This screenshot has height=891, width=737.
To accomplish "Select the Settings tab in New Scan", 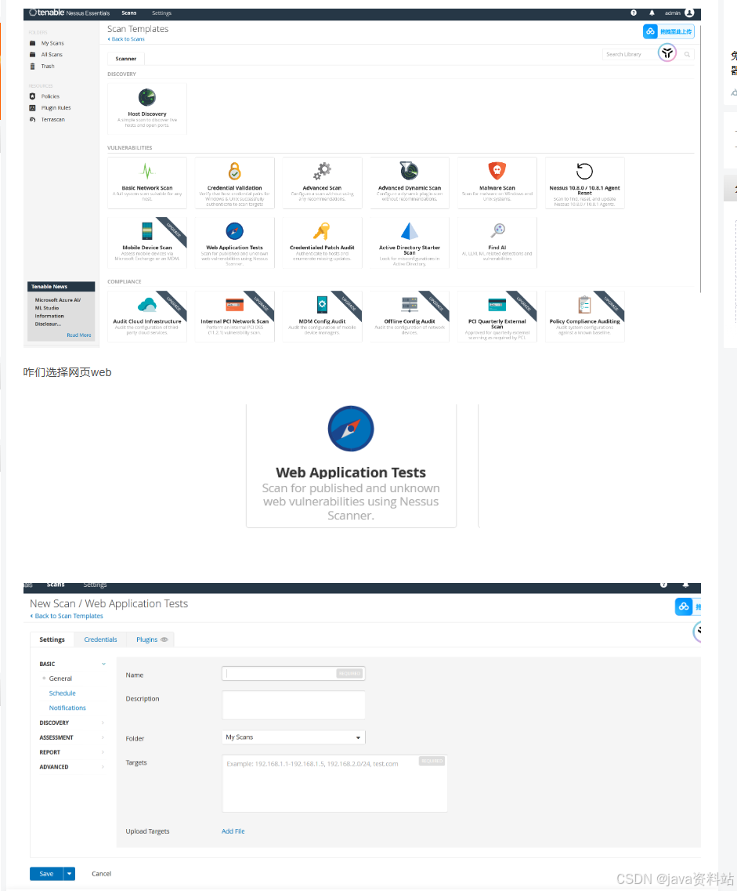I will [x=52, y=639].
